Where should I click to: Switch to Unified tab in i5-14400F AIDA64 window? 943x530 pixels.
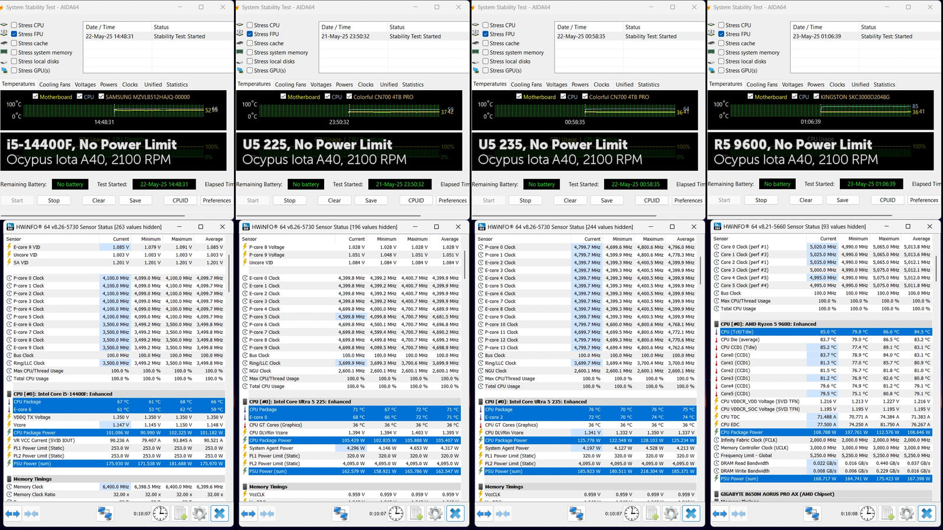pos(153,85)
